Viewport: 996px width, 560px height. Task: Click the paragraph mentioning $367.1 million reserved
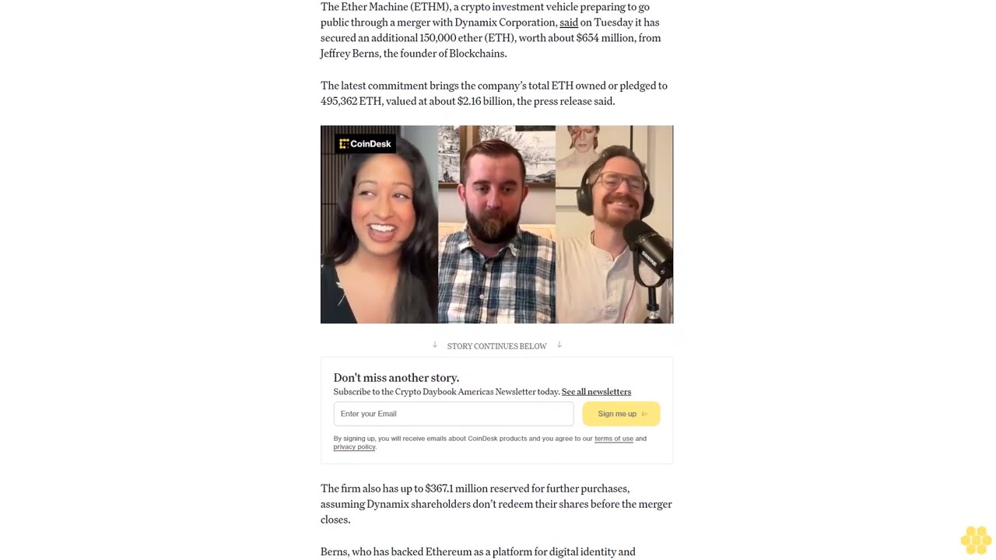pyautogui.click(x=496, y=504)
